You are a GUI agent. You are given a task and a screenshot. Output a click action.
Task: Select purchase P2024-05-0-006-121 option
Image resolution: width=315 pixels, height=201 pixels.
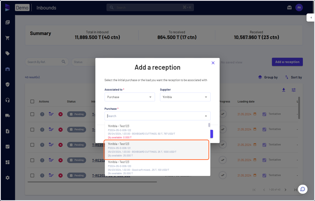pos(157,150)
